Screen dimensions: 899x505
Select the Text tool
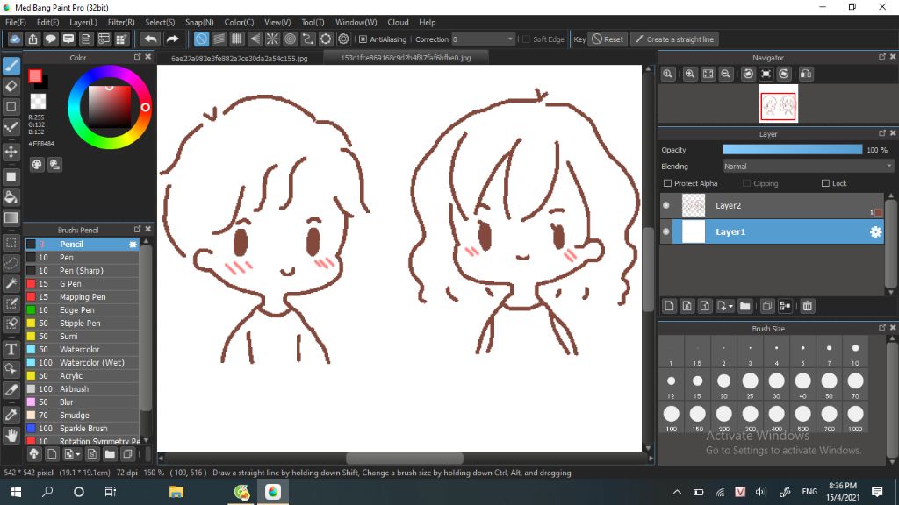pos(11,349)
